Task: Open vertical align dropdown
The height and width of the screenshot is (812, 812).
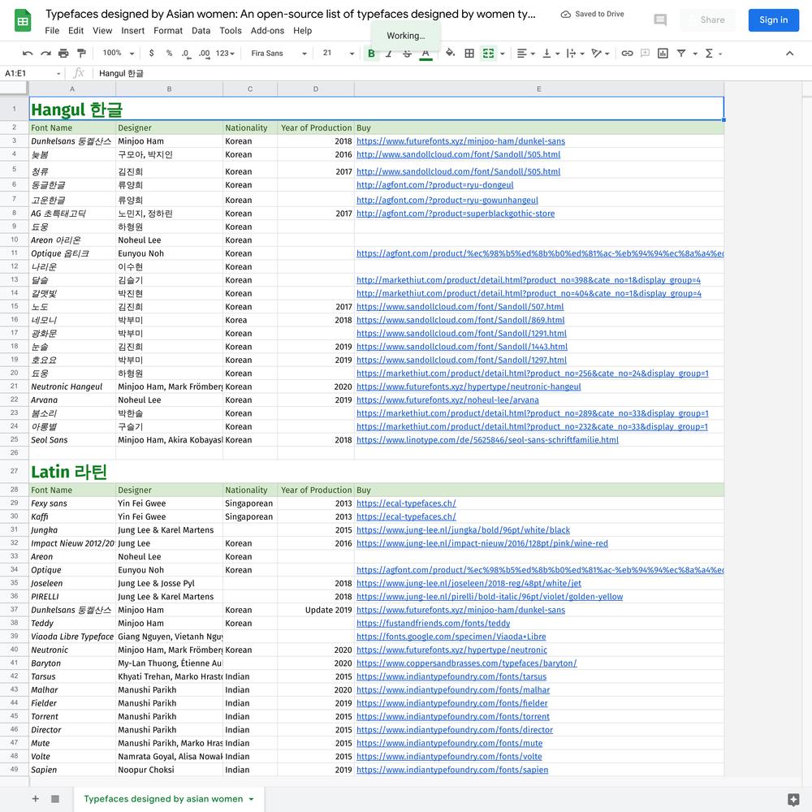Action: 551,54
